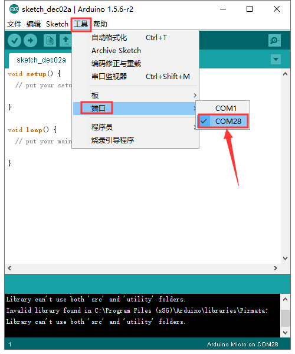The image size is (295, 354).
Task: Minimize the Arduino window
Action: pos(223,9)
